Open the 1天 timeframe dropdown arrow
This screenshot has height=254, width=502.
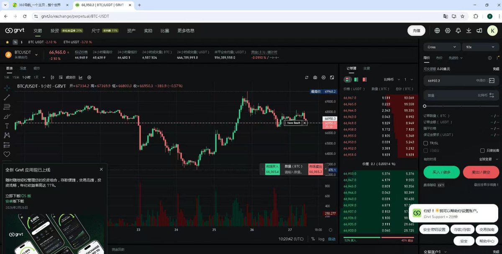[43, 77]
